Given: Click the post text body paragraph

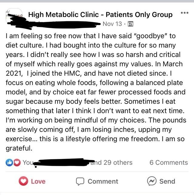Looking at the screenshot, I should 96,92.
